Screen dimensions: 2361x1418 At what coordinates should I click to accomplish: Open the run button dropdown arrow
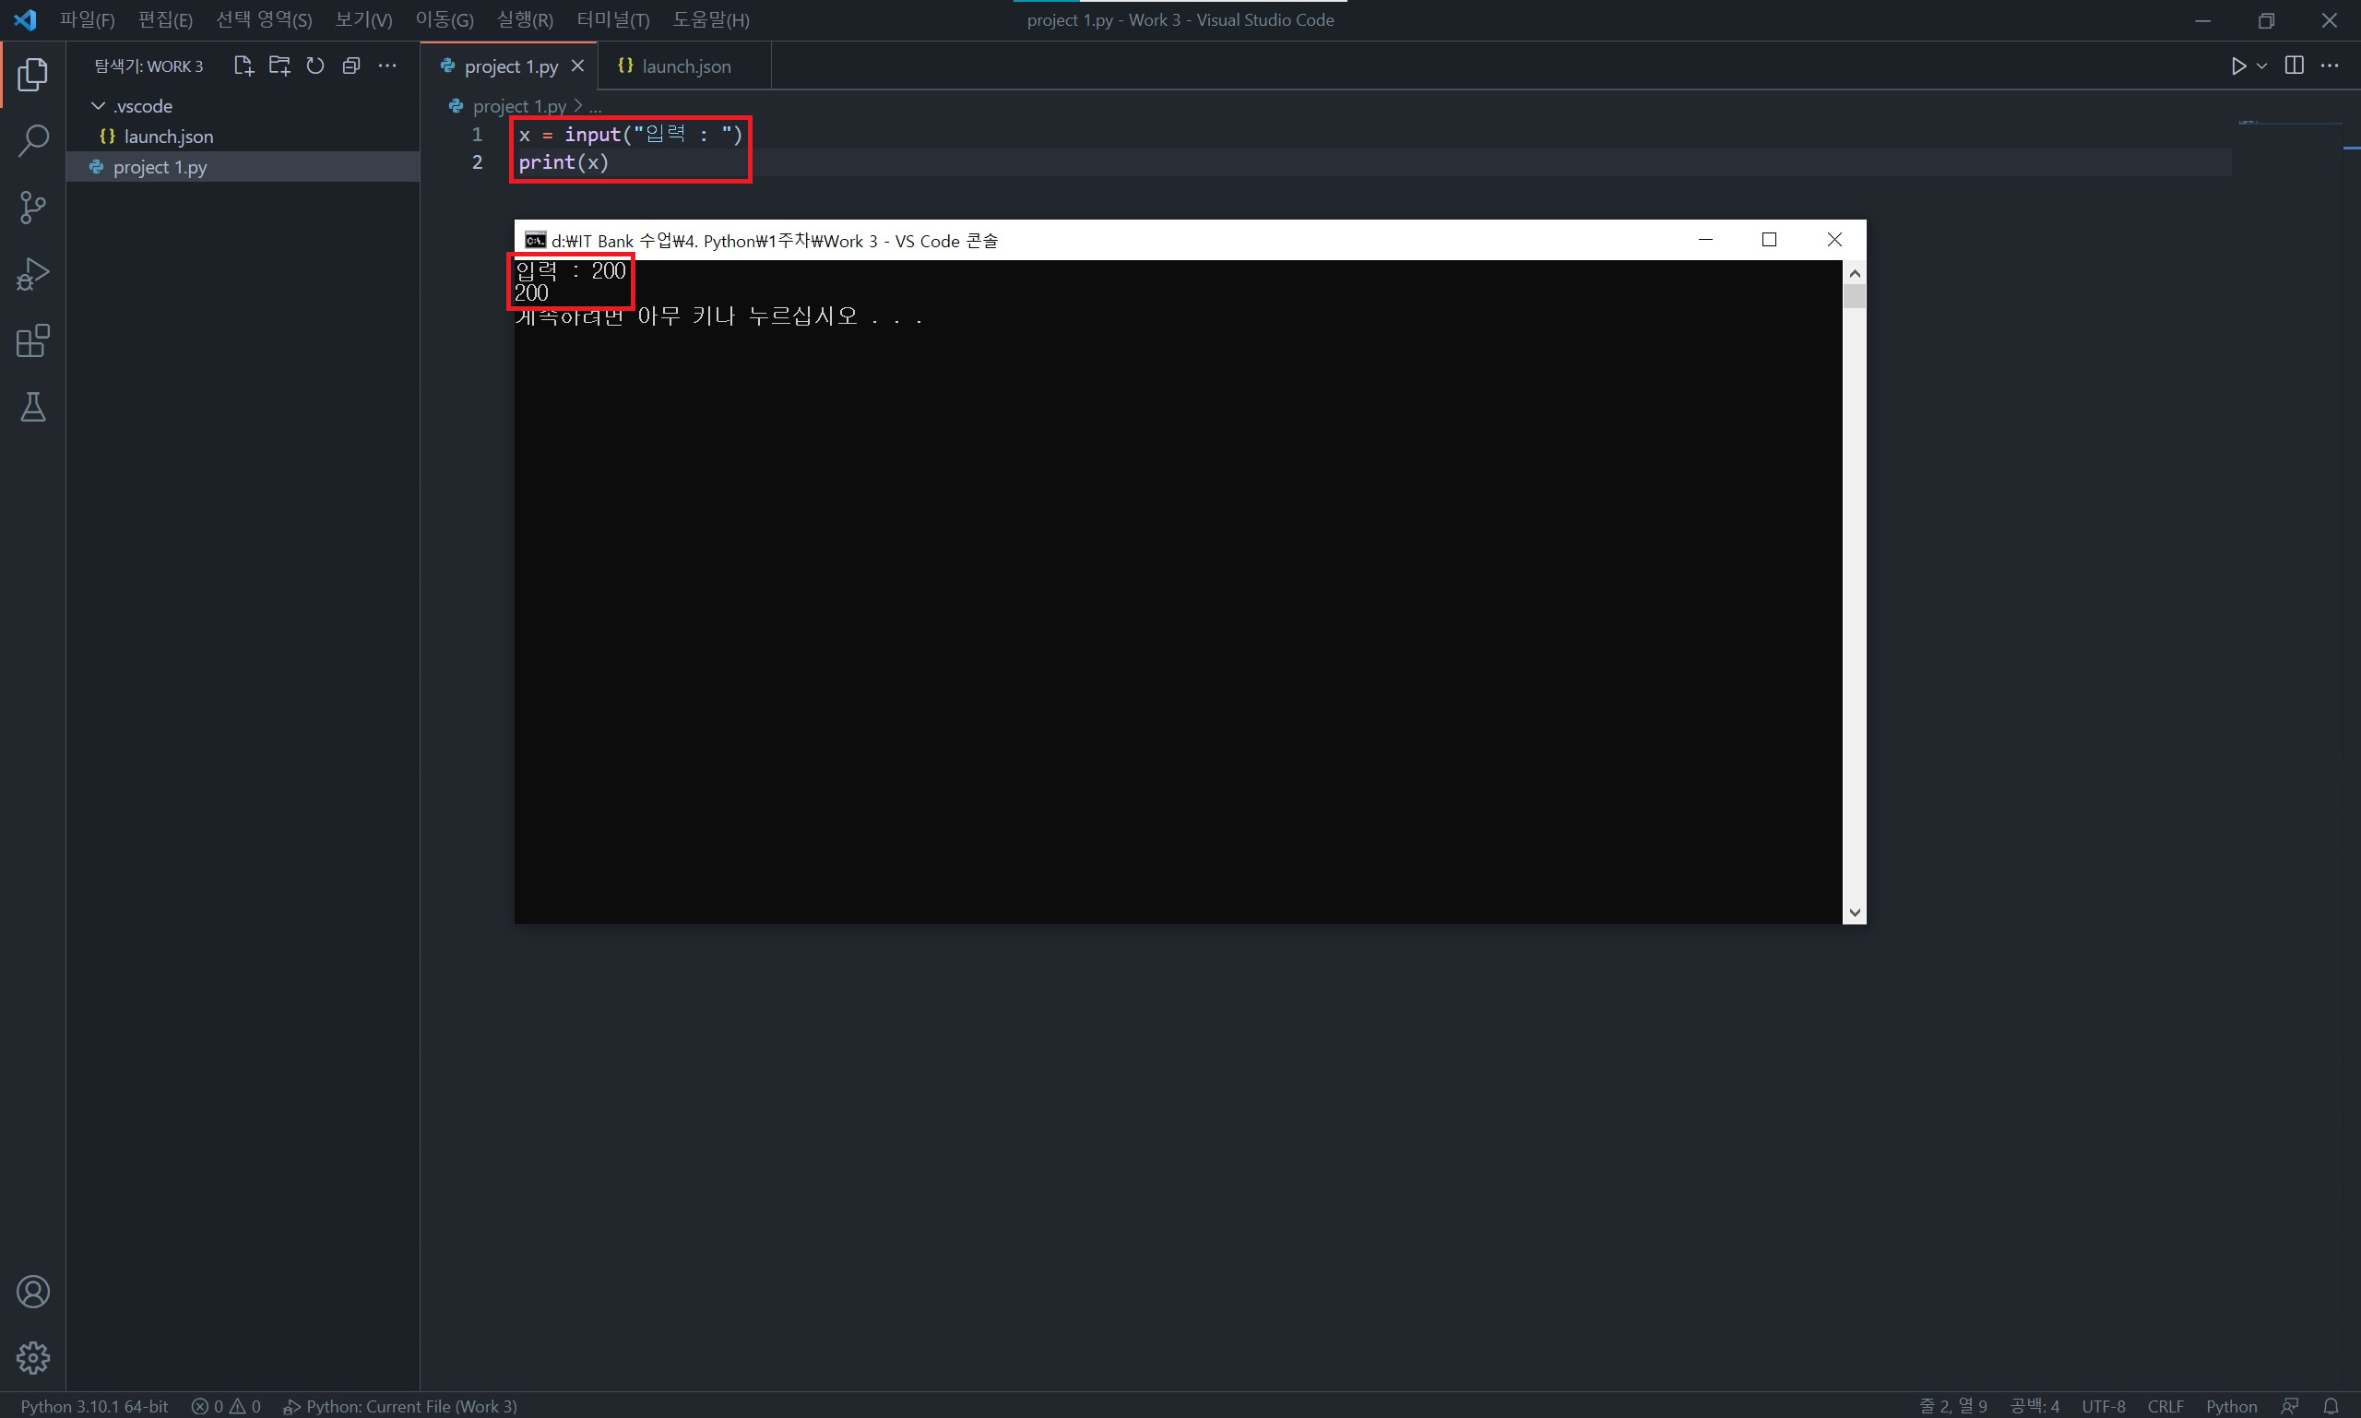coord(2261,66)
